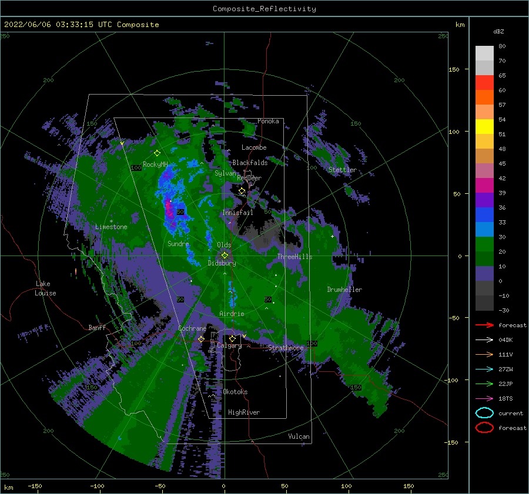Click the Blackfalds label
Viewport: 529px width, 494px height.
coord(250,163)
